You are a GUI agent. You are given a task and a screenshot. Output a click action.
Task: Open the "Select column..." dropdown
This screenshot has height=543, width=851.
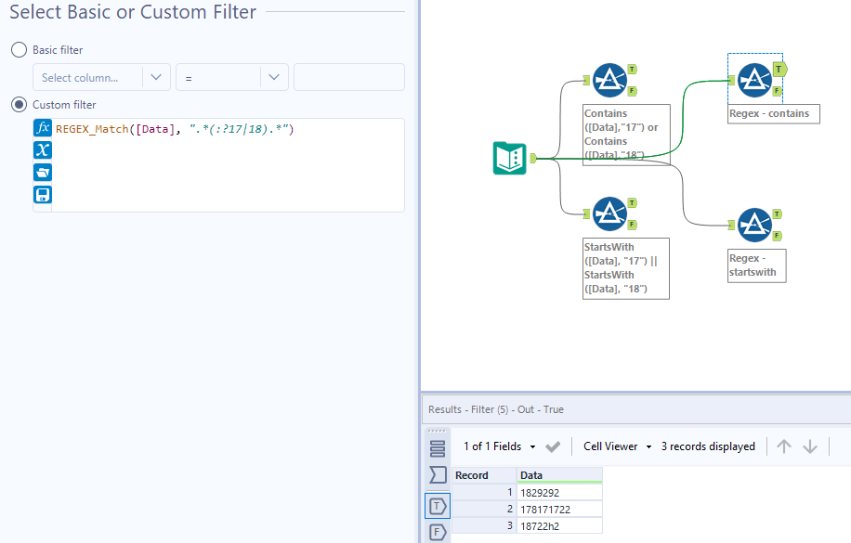click(100, 78)
